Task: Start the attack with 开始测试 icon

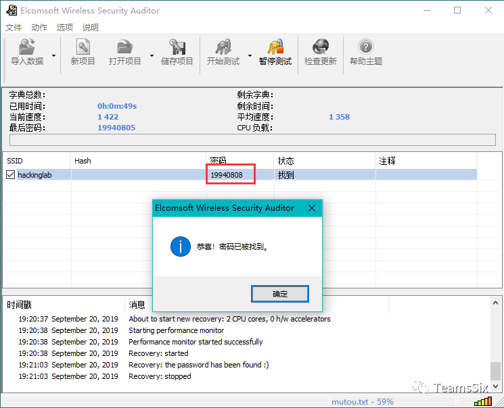Action: point(223,47)
